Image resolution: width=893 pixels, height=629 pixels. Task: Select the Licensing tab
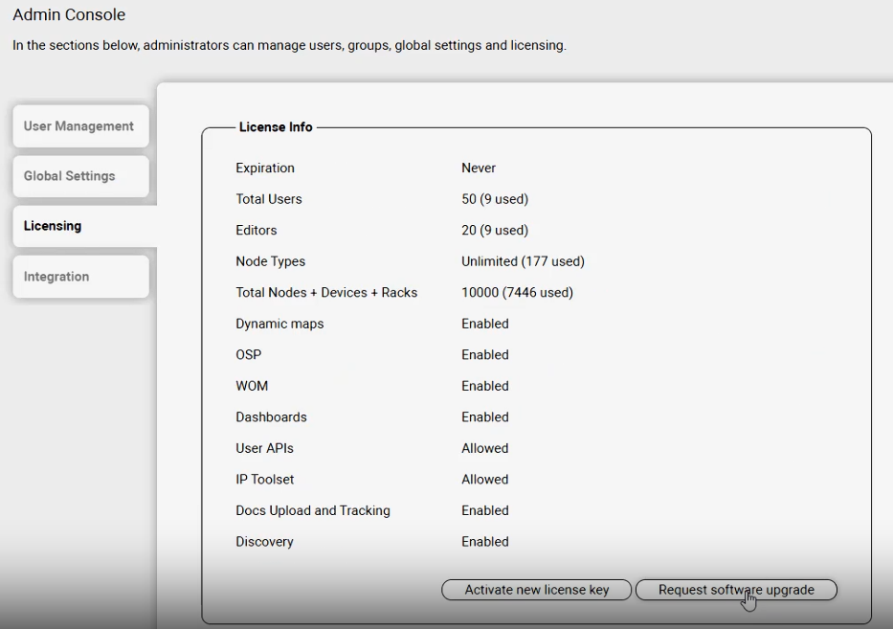(79, 226)
